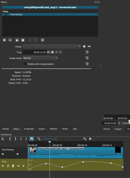
Task: Switch to the Export tab
Action: 42,129
